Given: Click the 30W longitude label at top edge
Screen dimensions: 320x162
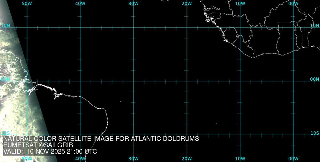Looking at the screenshot, I should tap(133, 4).
